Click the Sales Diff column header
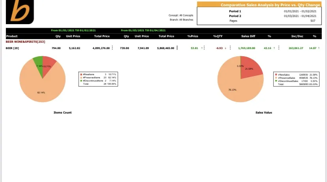The height and width of the screenshot is (182, 327). click(248, 36)
